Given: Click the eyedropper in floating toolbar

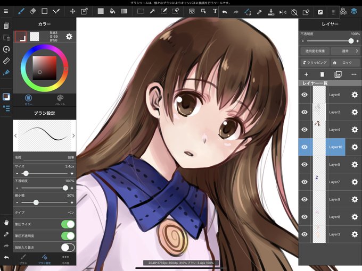Looking at the screenshot, I should coord(259,12).
